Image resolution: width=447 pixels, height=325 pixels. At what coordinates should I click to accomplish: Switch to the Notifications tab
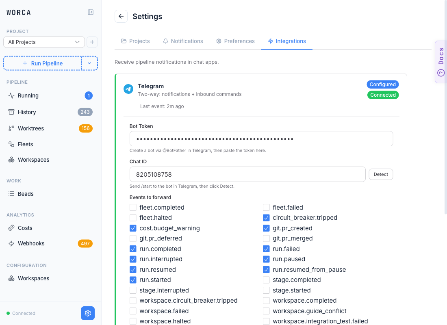183,41
